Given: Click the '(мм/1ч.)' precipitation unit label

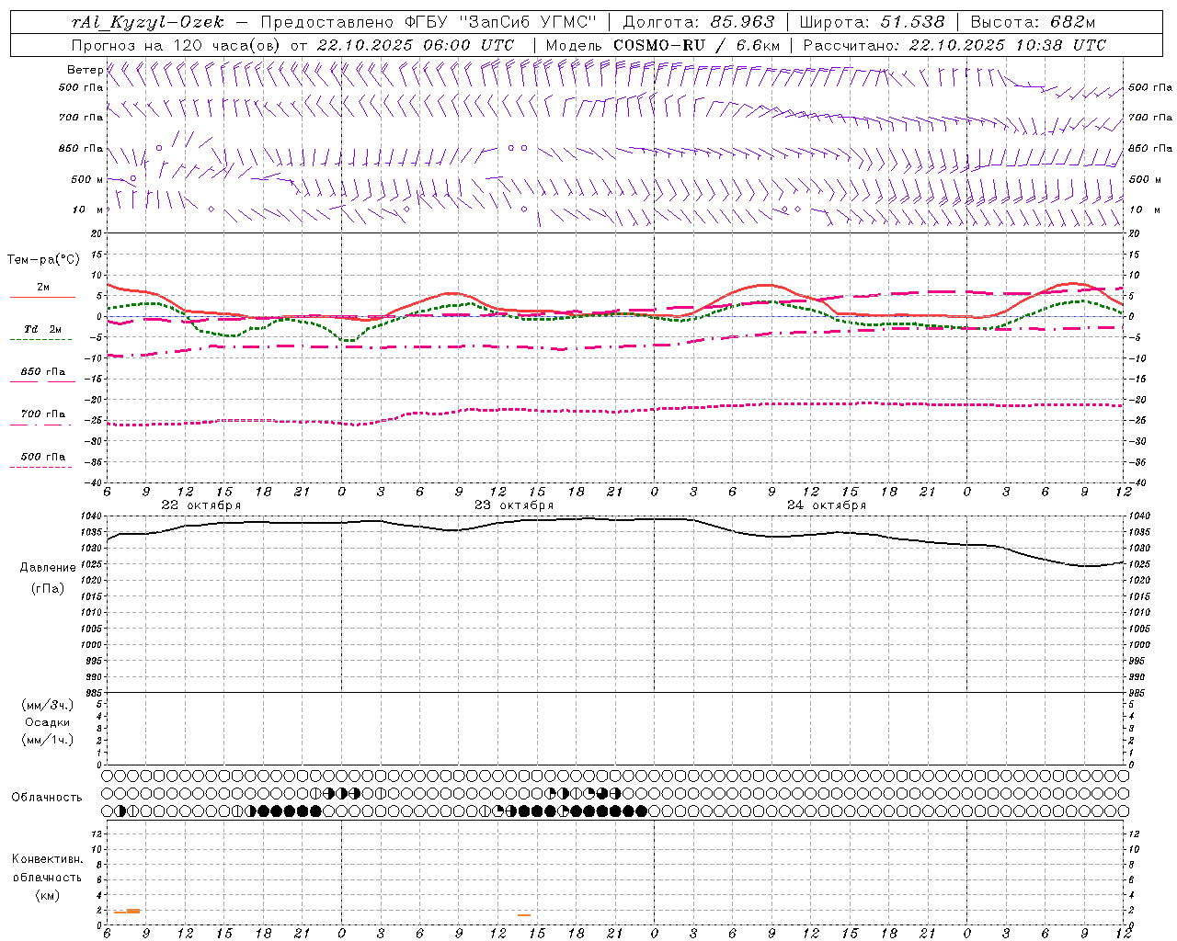Looking at the screenshot, I should pyautogui.click(x=48, y=740).
